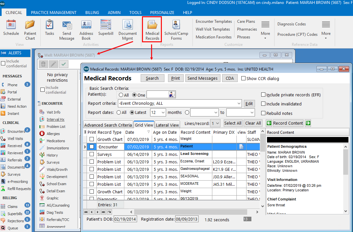Check Rebuild notes option
Image resolution: width=353 pixels, height=232 pixels.
[263, 113]
